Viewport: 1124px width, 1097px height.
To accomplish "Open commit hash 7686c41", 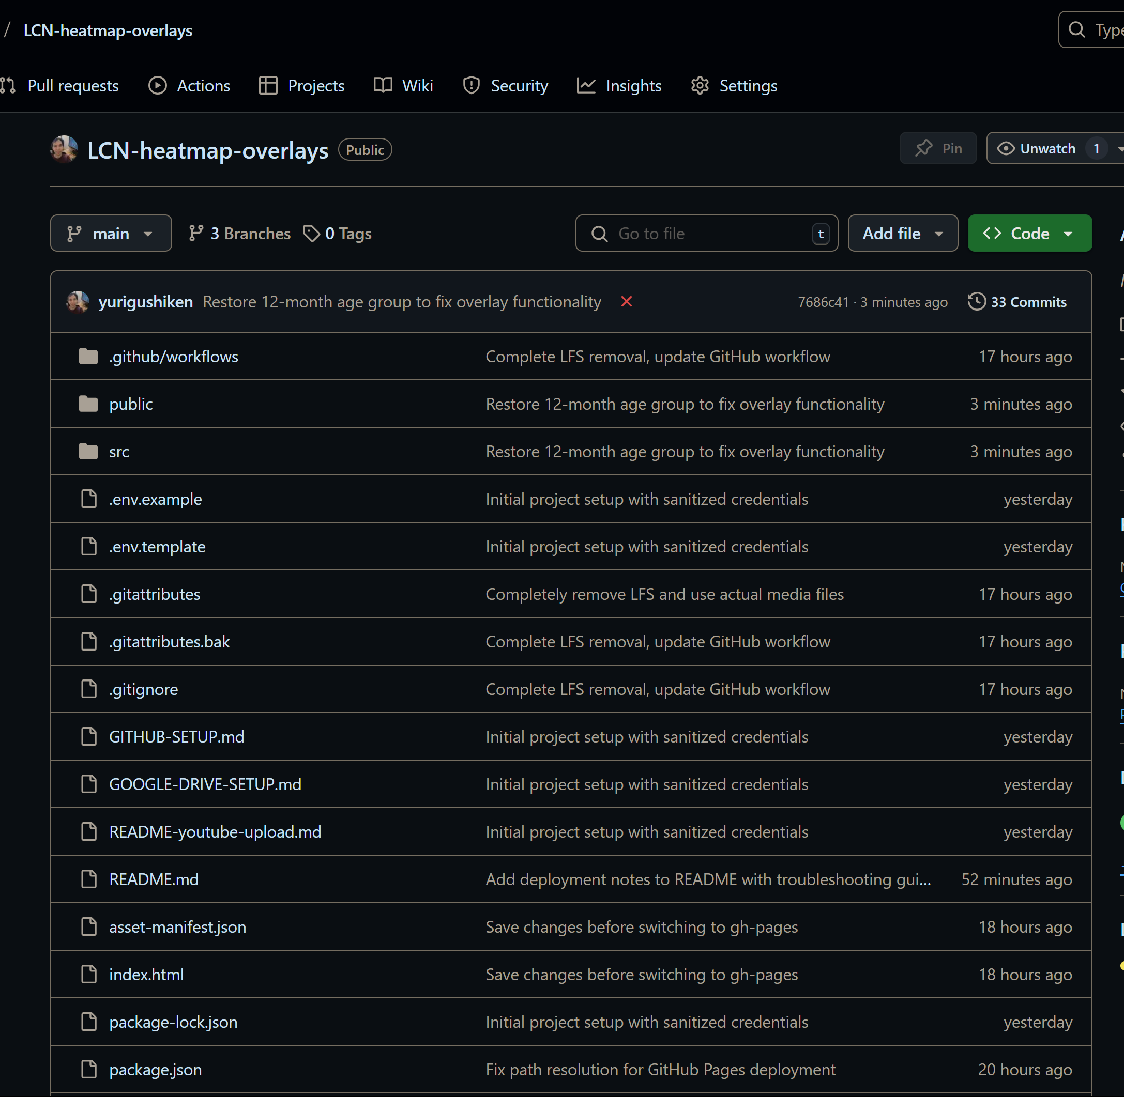I will (823, 302).
